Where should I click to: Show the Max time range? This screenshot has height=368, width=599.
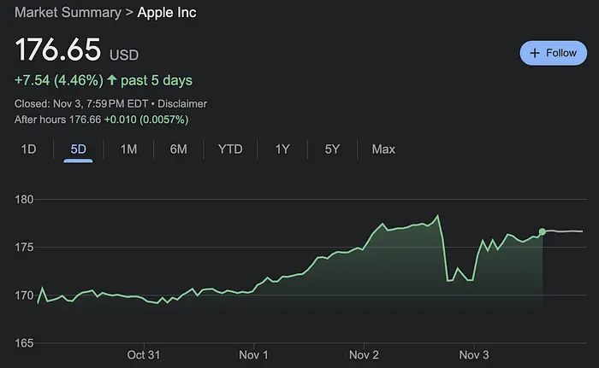(383, 149)
